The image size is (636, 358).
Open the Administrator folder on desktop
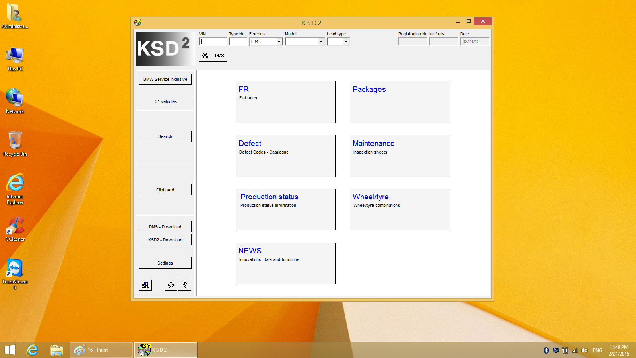point(15,16)
